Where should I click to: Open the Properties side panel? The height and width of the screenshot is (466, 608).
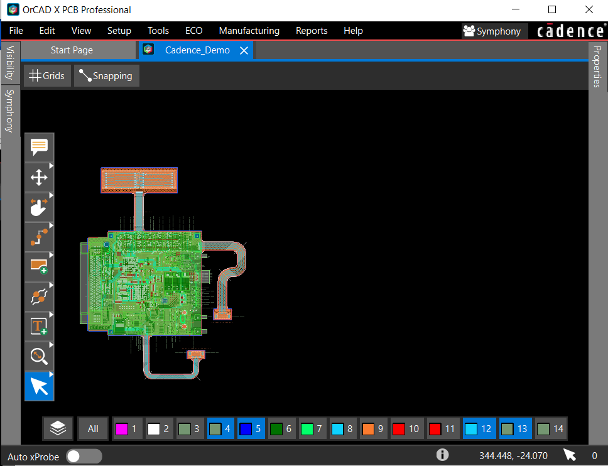coord(597,67)
